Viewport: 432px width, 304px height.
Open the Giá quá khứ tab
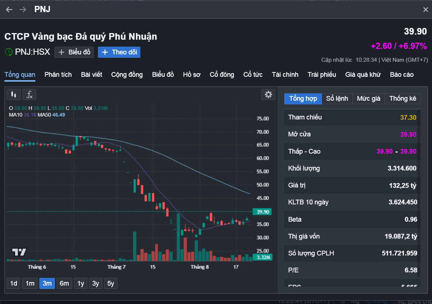tap(363, 75)
